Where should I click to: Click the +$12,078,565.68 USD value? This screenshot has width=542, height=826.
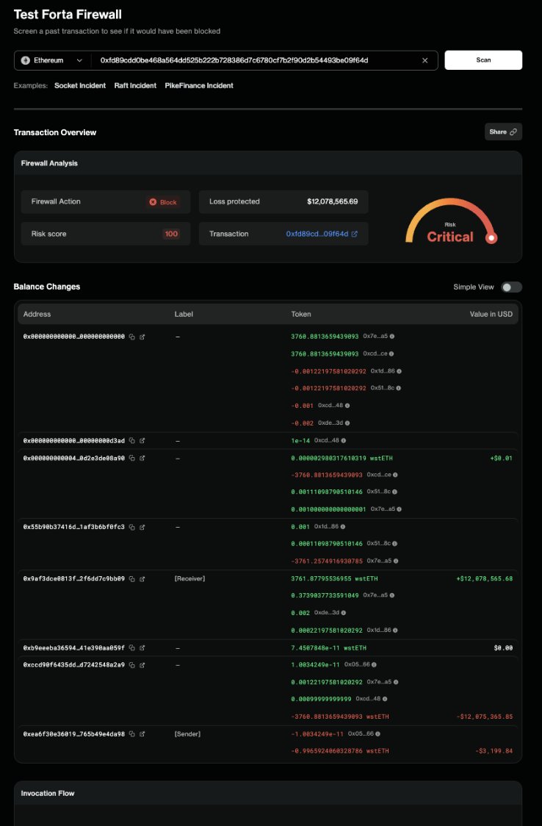coord(484,579)
